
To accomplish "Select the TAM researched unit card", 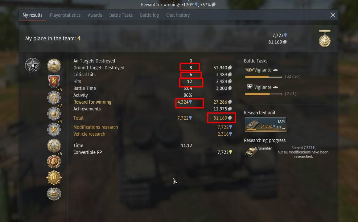I will point(265,125).
